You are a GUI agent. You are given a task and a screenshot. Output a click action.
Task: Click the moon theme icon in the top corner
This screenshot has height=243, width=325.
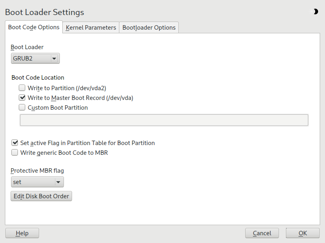[x=315, y=12]
